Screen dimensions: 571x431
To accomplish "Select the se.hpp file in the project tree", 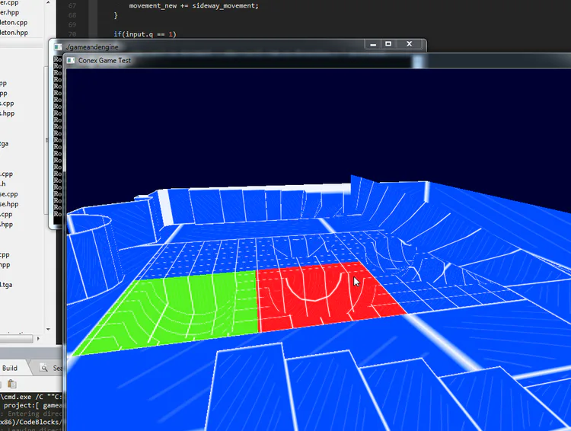I will [9, 204].
